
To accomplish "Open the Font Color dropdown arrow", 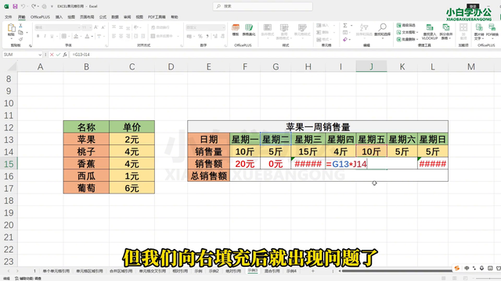I will point(92,37).
